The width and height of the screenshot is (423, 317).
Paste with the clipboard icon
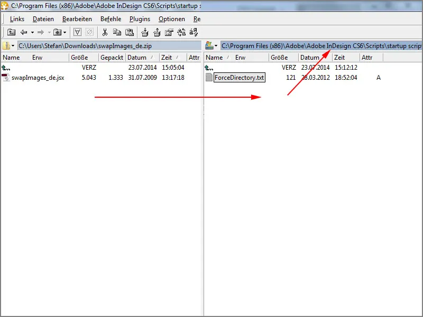click(130, 32)
